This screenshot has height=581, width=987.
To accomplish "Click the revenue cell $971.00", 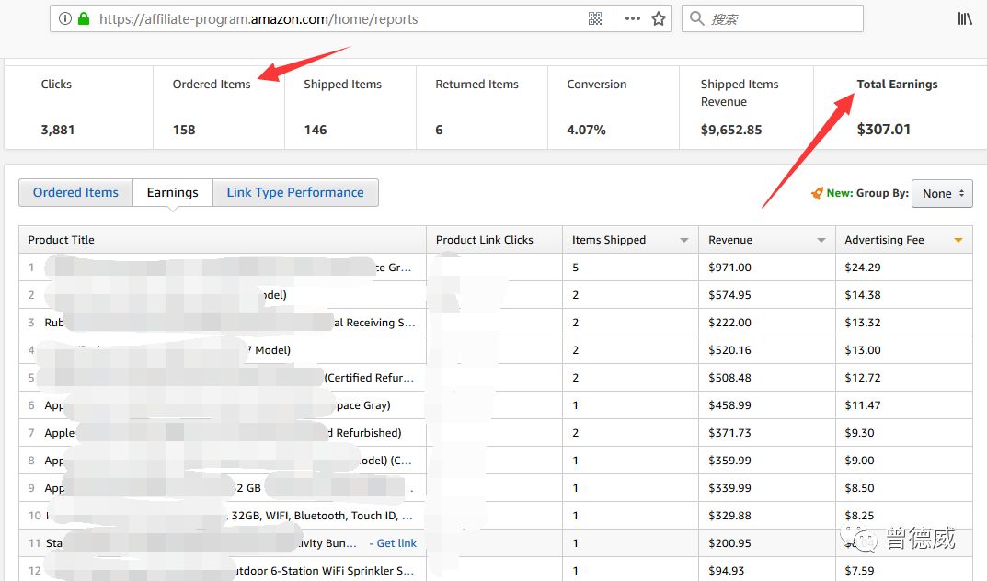I will point(729,268).
